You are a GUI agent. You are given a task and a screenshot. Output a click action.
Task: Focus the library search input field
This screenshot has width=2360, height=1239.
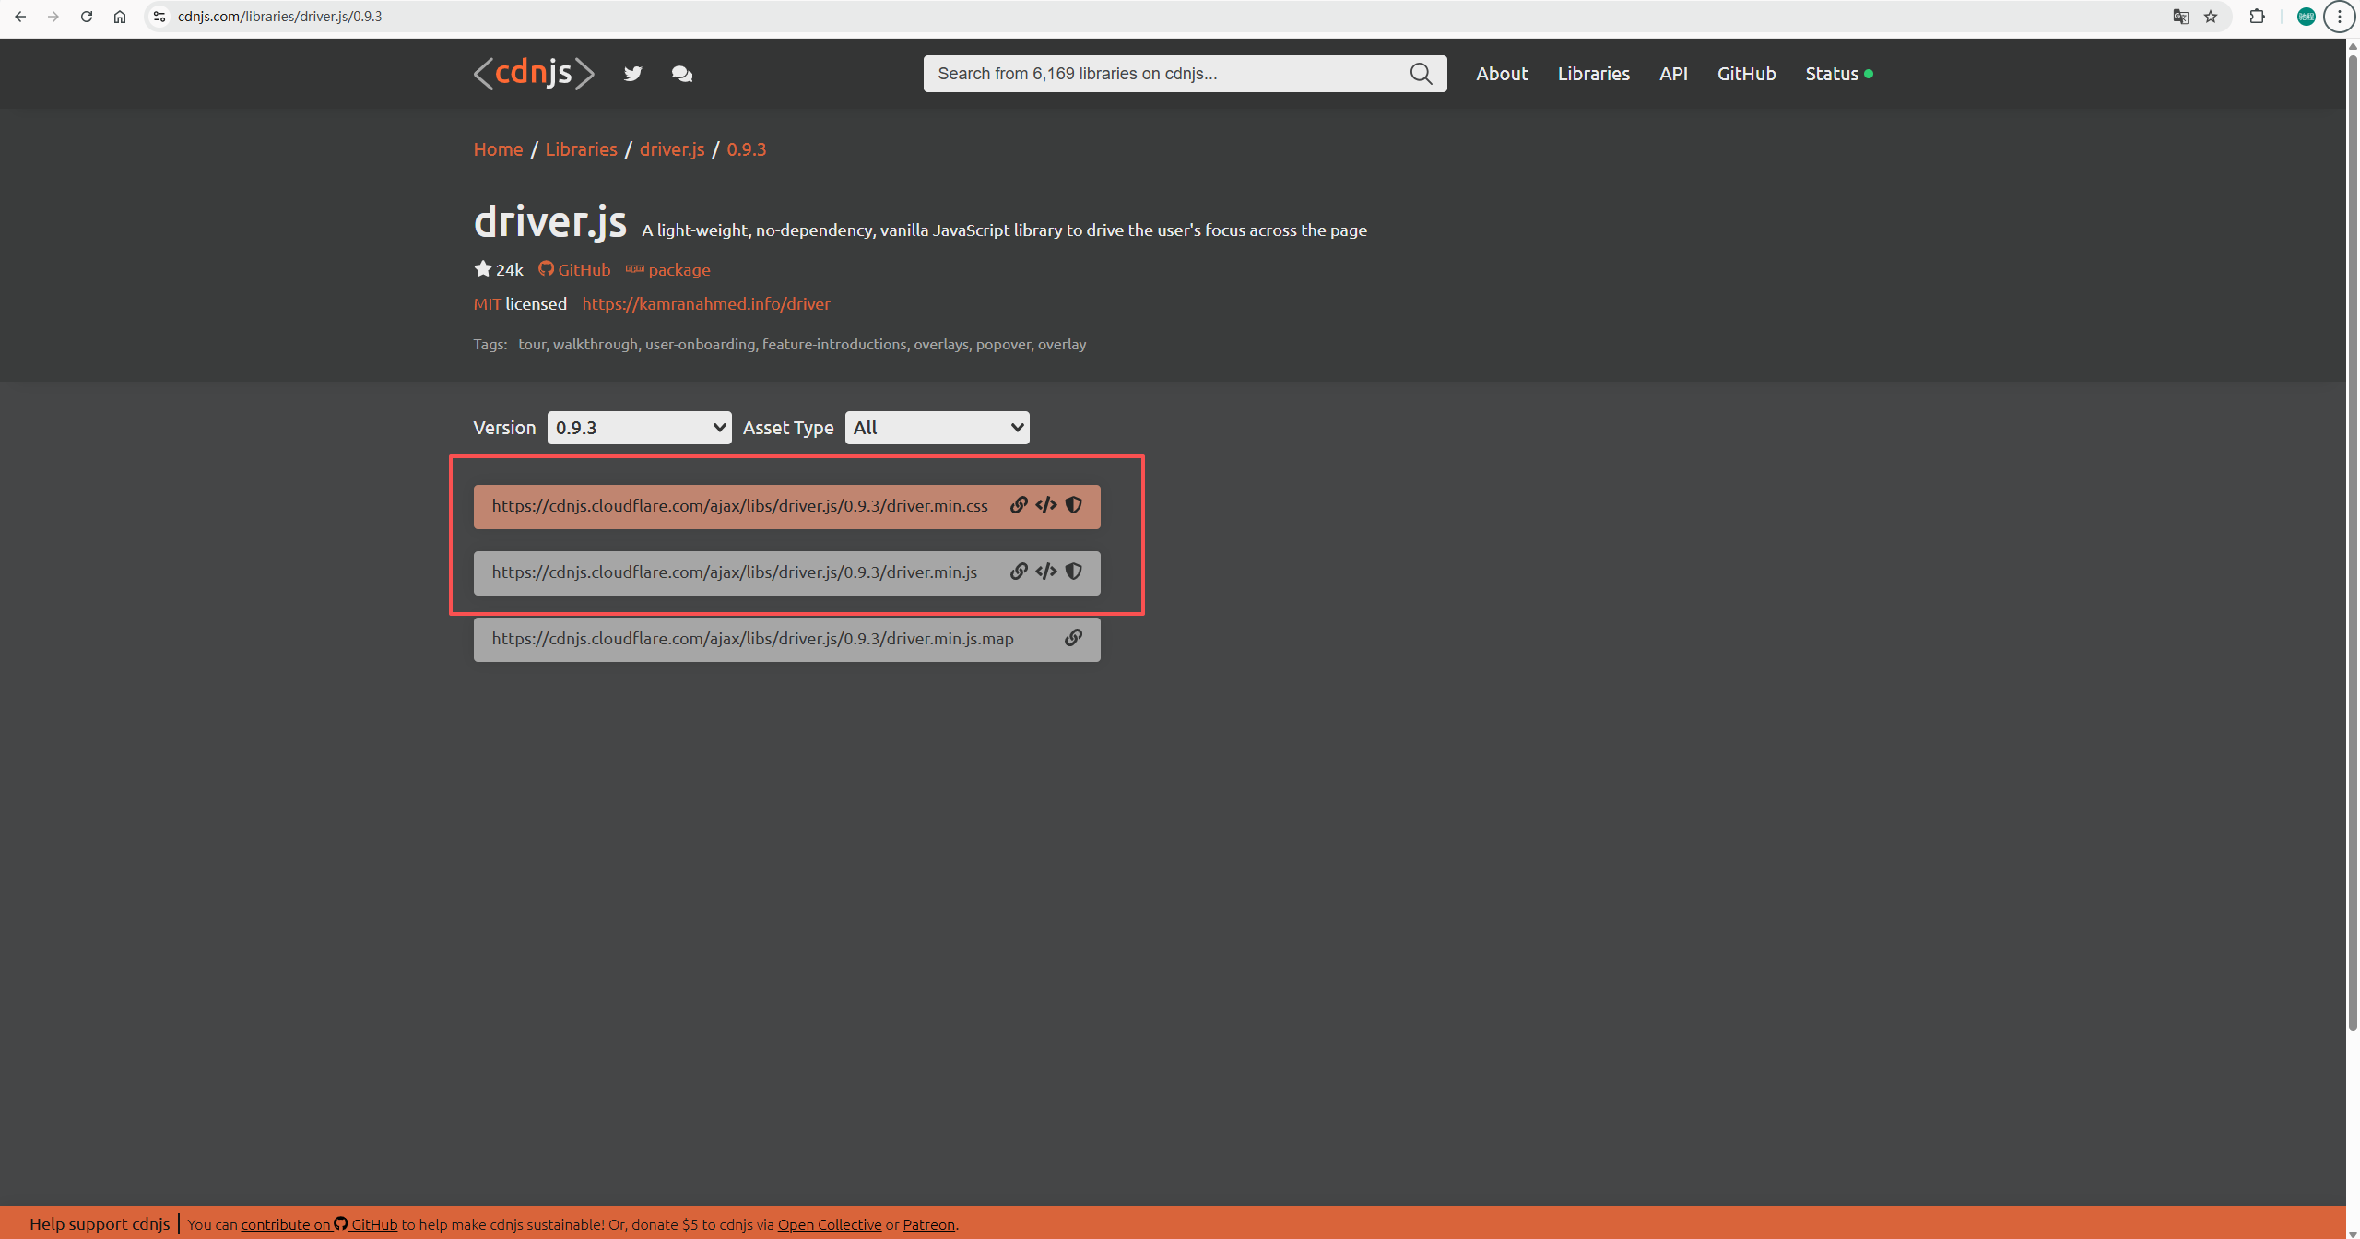pos(1166,74)
